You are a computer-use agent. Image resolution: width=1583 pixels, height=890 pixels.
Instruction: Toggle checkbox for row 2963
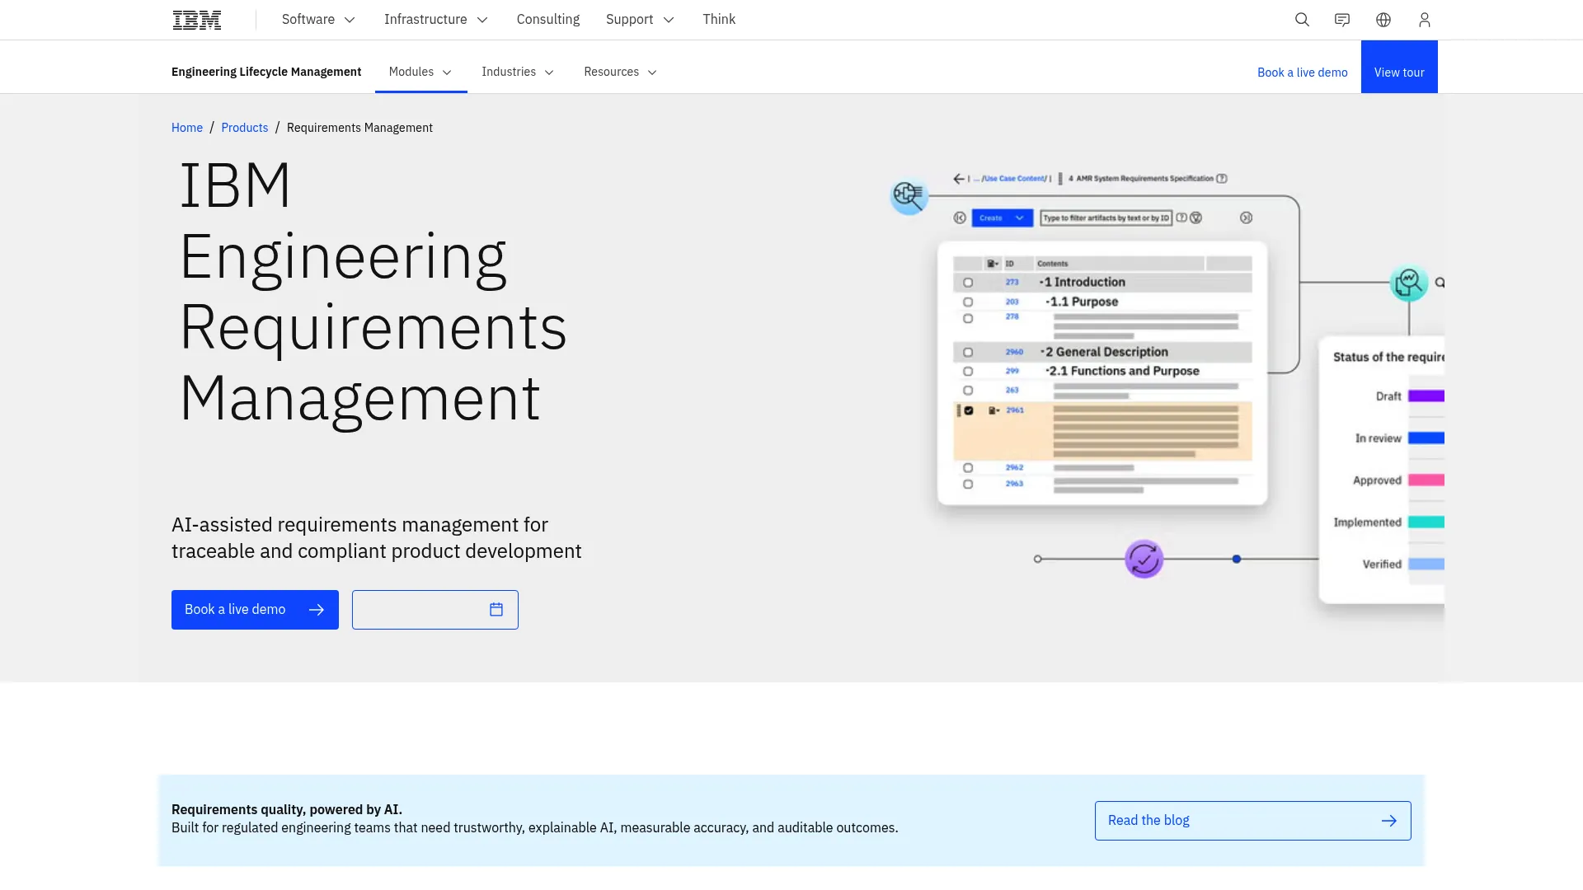point(968,485)
